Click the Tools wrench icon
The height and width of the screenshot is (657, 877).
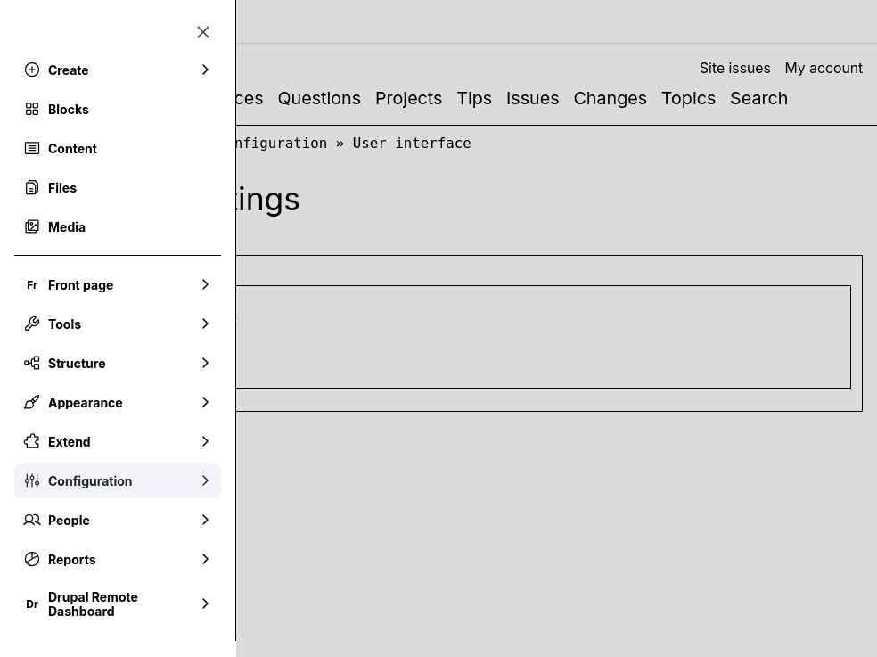pyautogui.click(x=32, y=324)
